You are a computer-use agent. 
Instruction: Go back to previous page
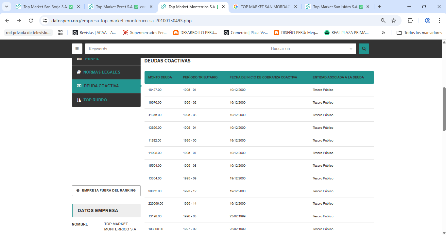click(7, 21)
